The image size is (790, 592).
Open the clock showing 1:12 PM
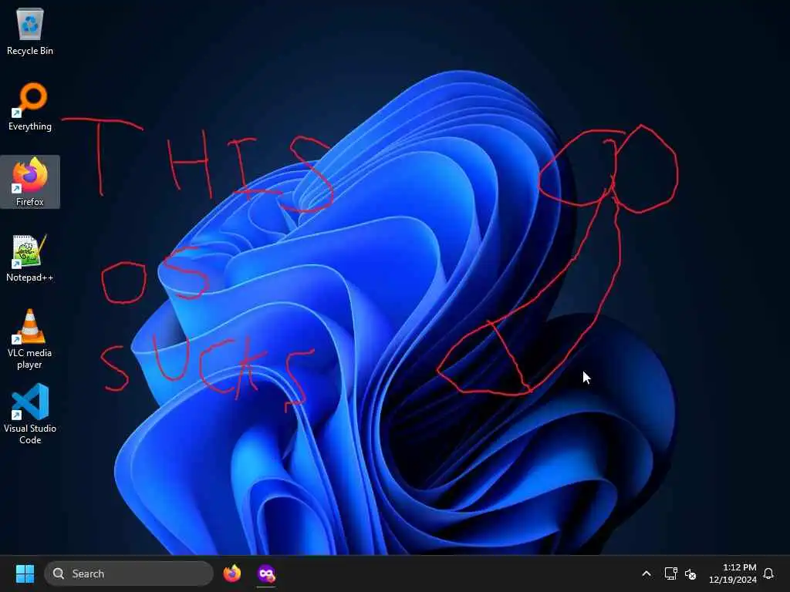click(733, 573)
